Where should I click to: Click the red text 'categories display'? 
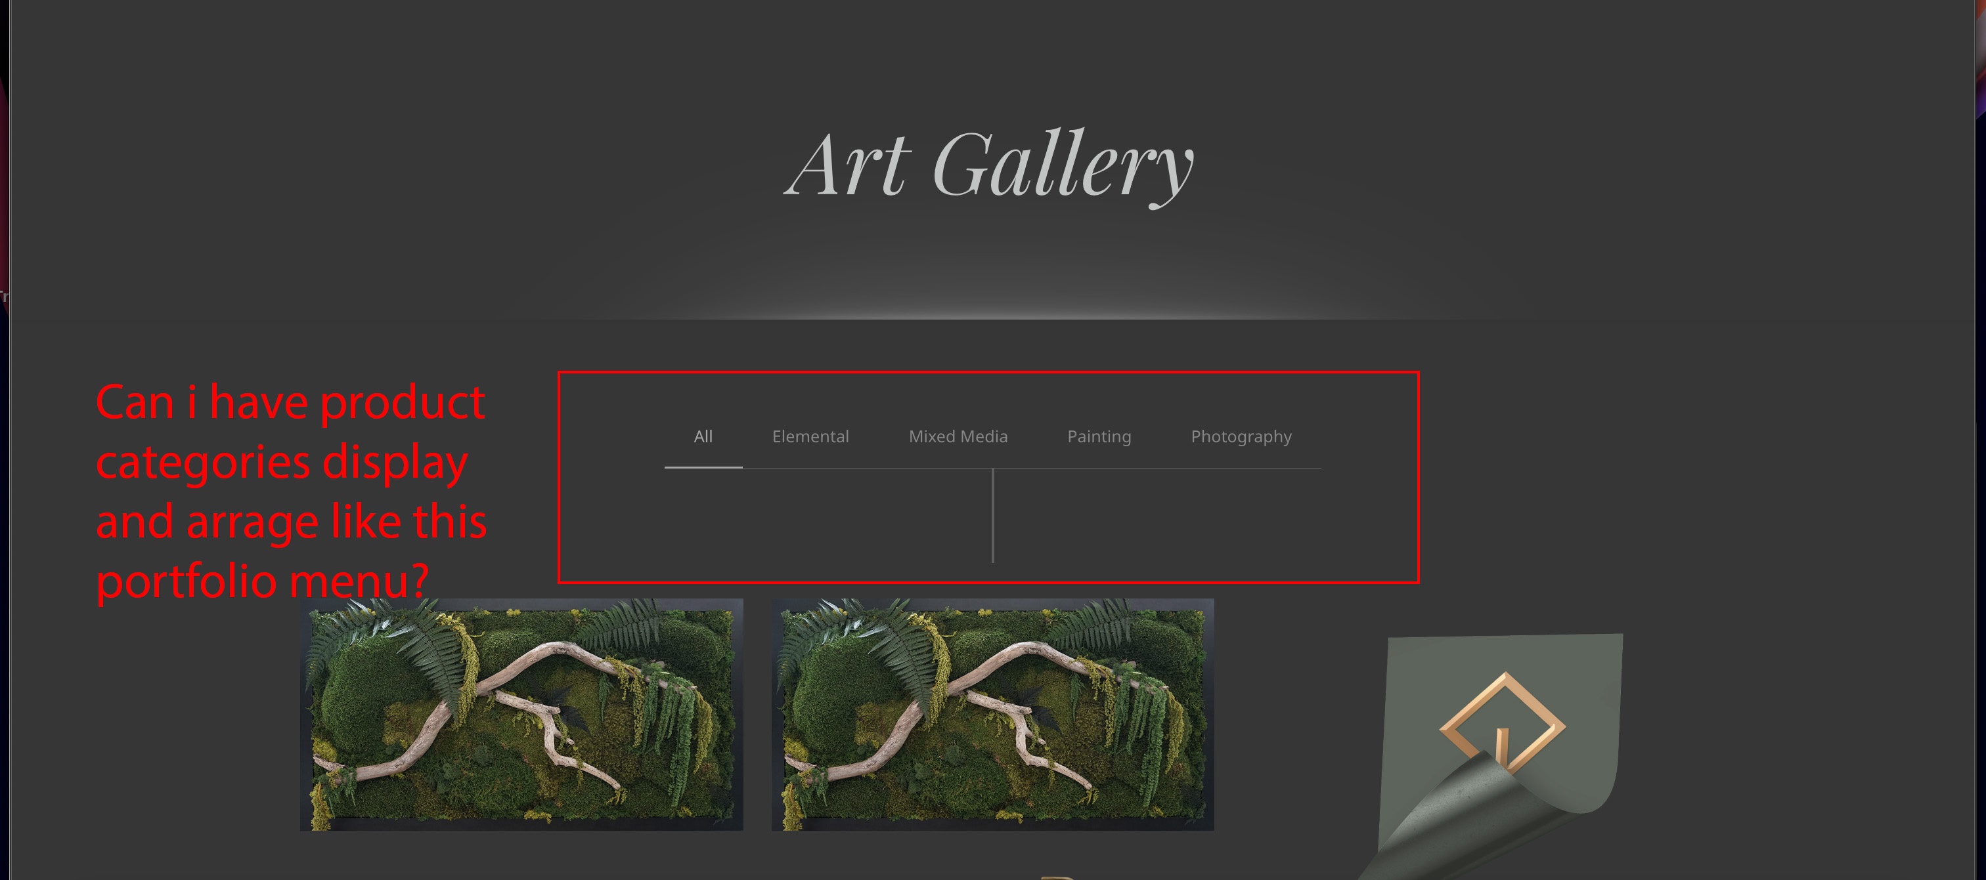coord(281,463)
